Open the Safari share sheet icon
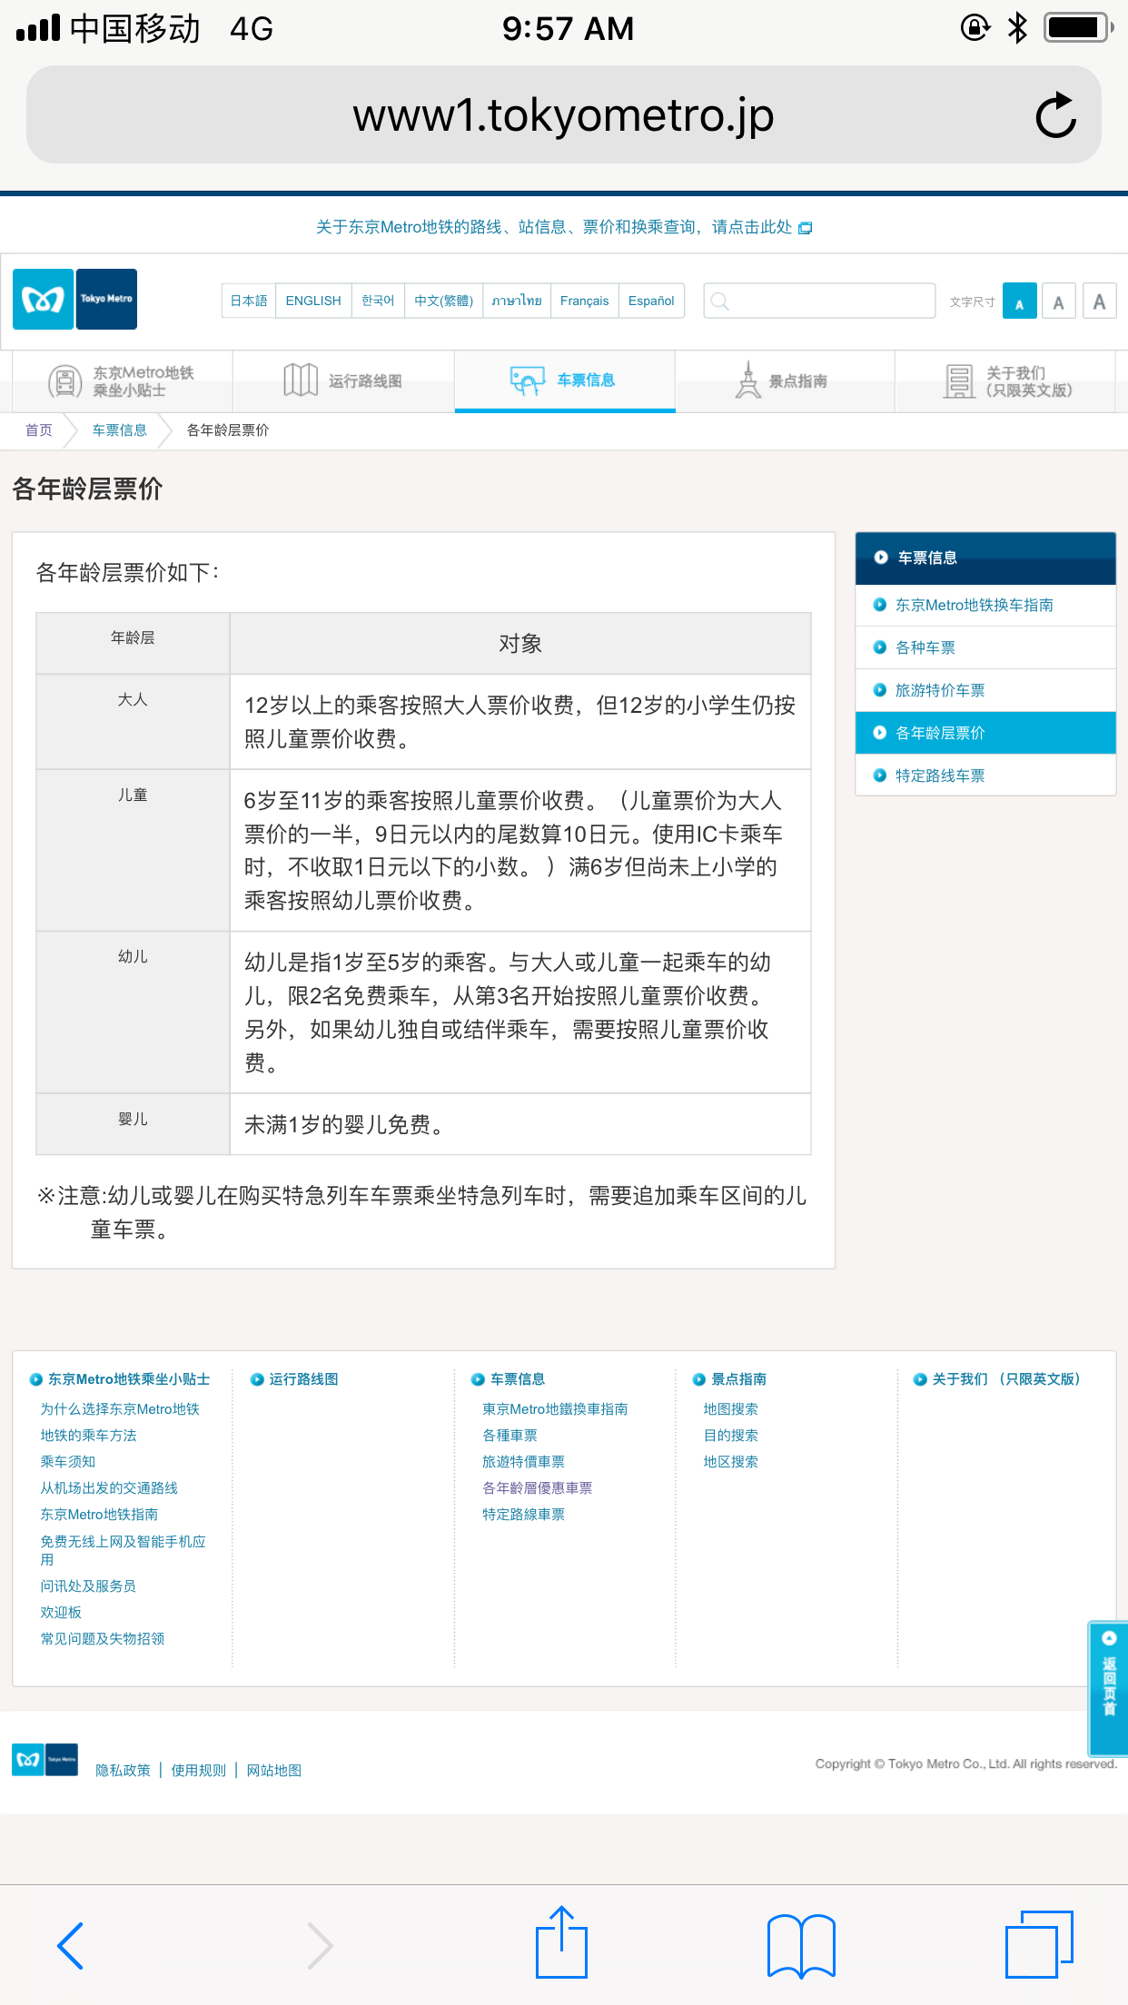1128x2005 pixels. pos(561,1943)
